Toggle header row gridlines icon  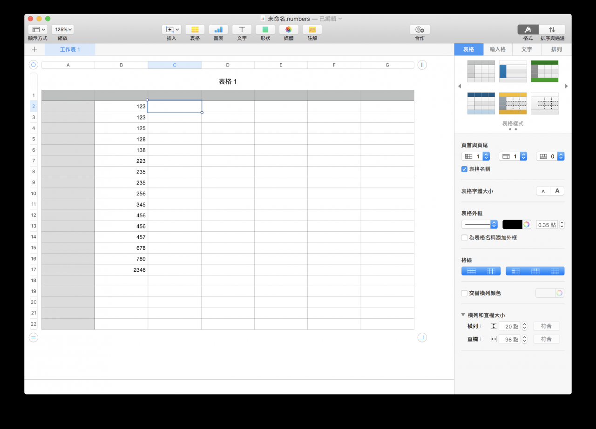pos(535,271)
